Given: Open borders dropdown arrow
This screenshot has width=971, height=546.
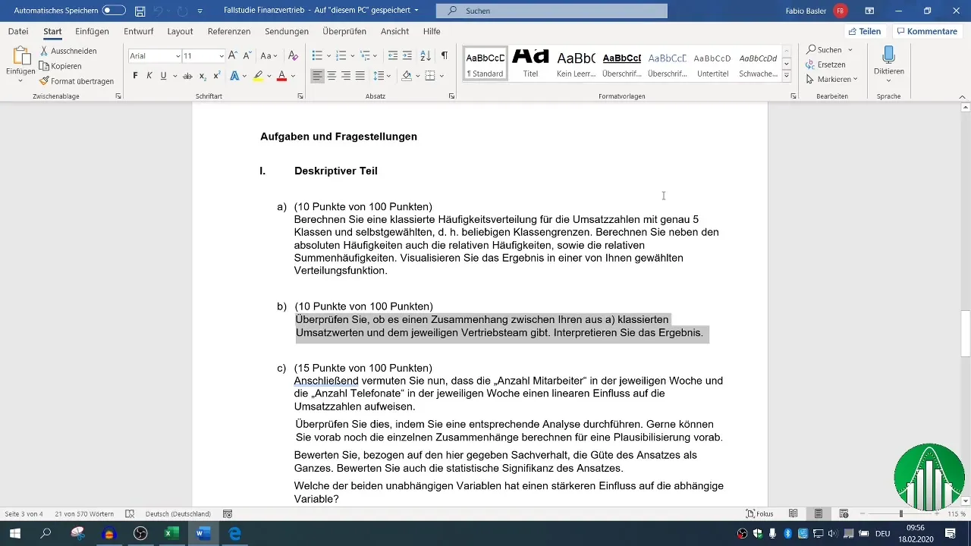Looking at the screenshot, I should [442, 76].
